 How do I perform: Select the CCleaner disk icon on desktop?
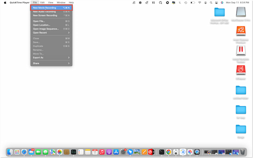[241, 70]
